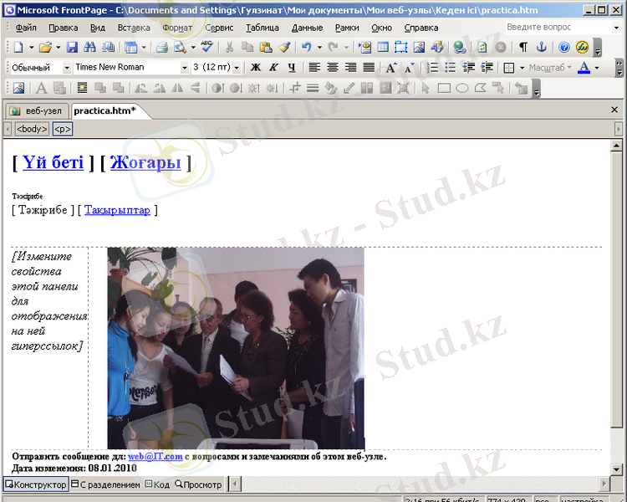Switch to the веб-узел tab
This screenshot has height=502, width=627.
point(37,110)
